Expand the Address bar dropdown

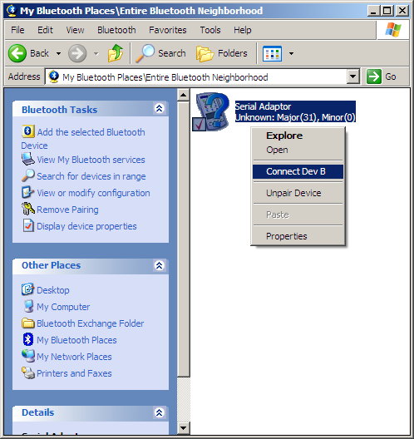[x=353, y=76]
